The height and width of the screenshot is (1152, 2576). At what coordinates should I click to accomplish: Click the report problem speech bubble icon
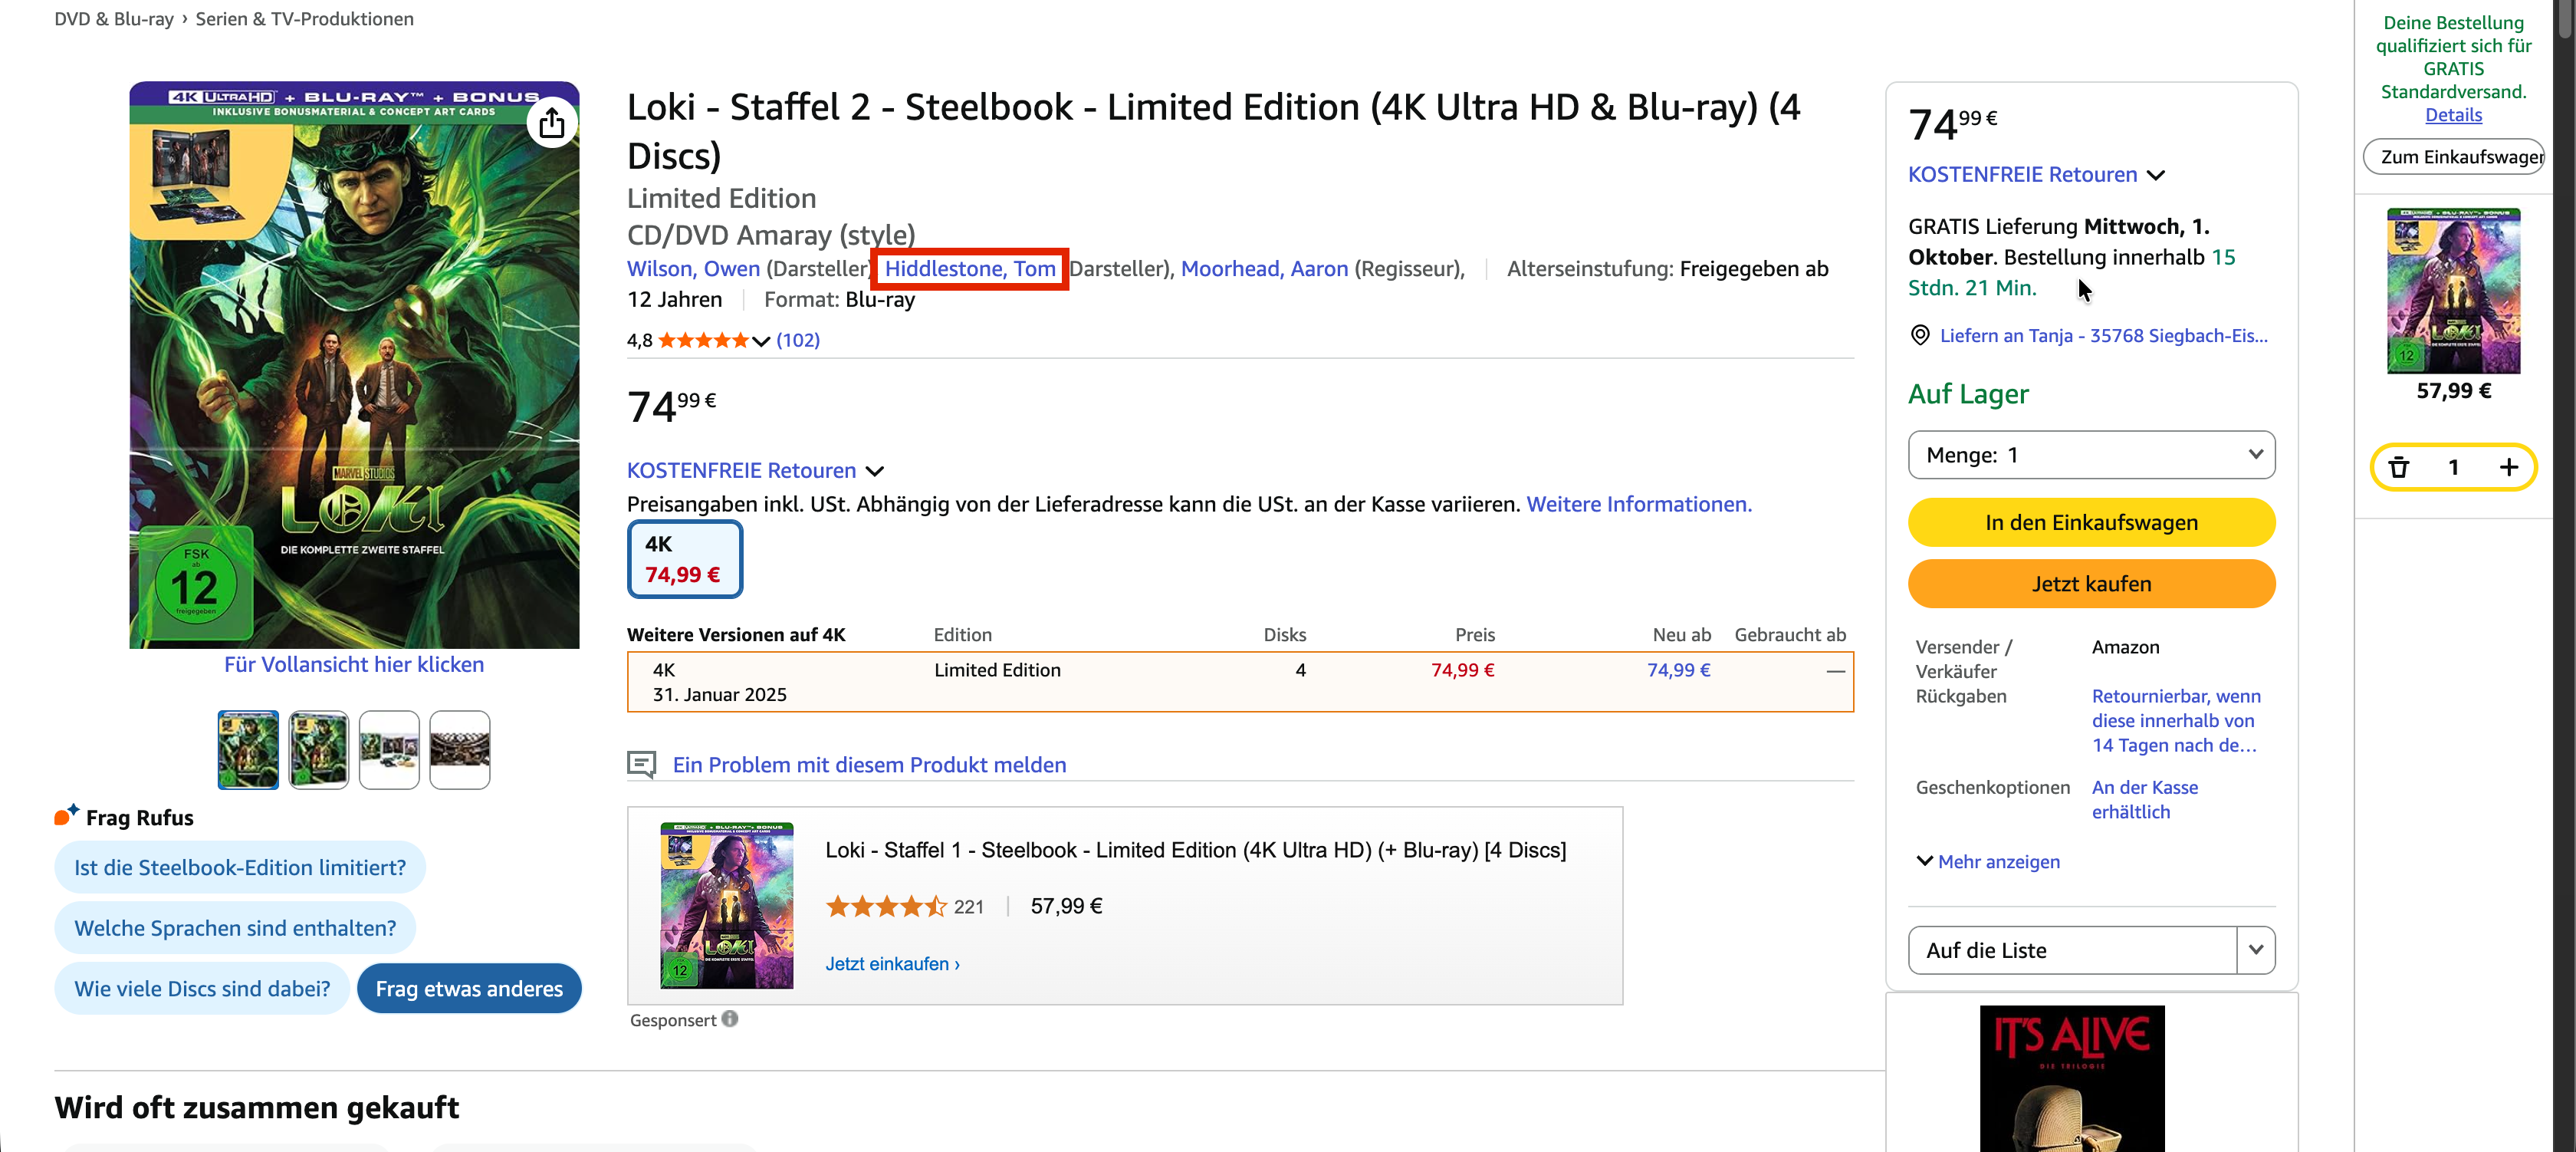[x=641, y=765]
